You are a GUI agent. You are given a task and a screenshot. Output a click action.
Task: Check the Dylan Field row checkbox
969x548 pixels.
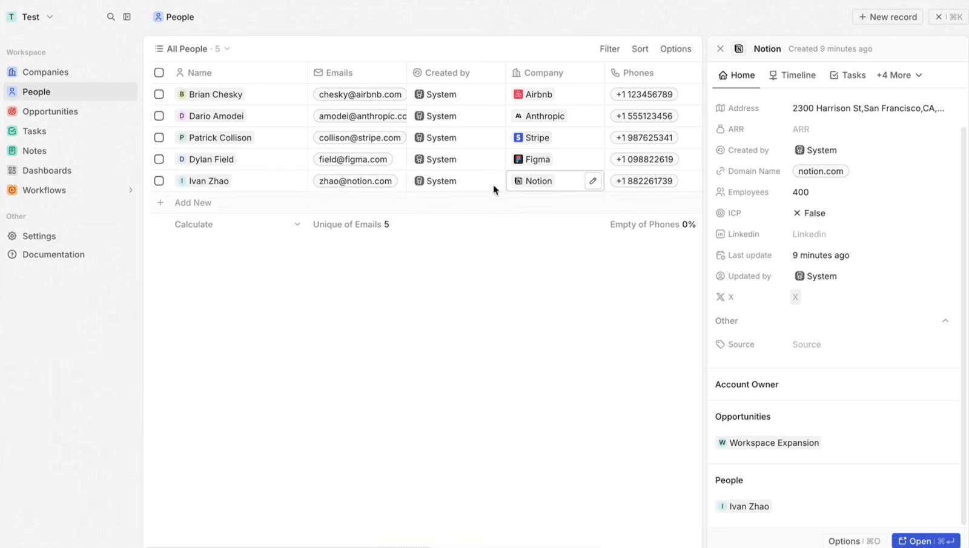[x=159, y=159]
